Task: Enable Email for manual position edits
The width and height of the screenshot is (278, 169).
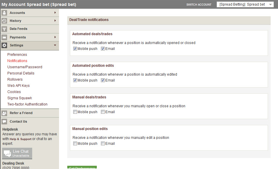Action: coord(103,144)
